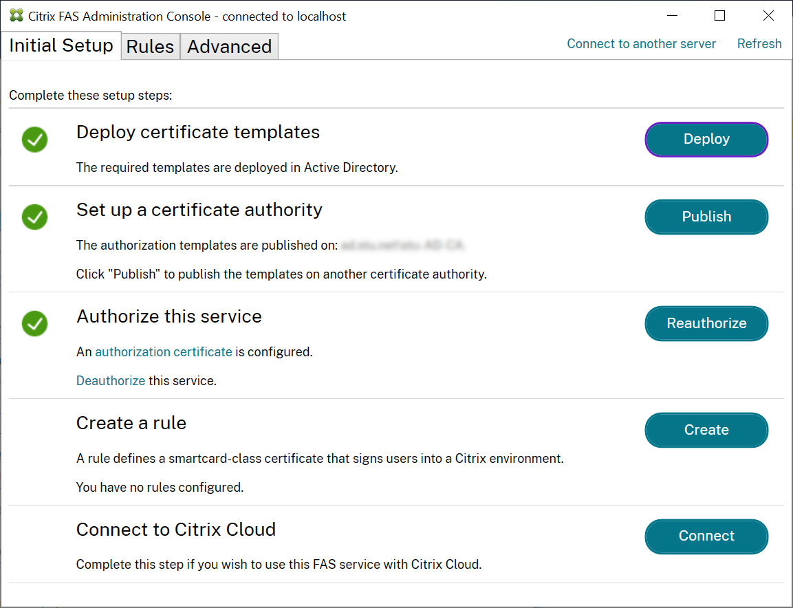The width and height of the screenshot is (793, 608).
Task: Click the green checkmark beside Deploy certificate templates
Action: coord(34,140)
